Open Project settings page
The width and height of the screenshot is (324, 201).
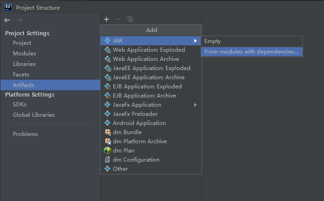[x=50, y=43]
